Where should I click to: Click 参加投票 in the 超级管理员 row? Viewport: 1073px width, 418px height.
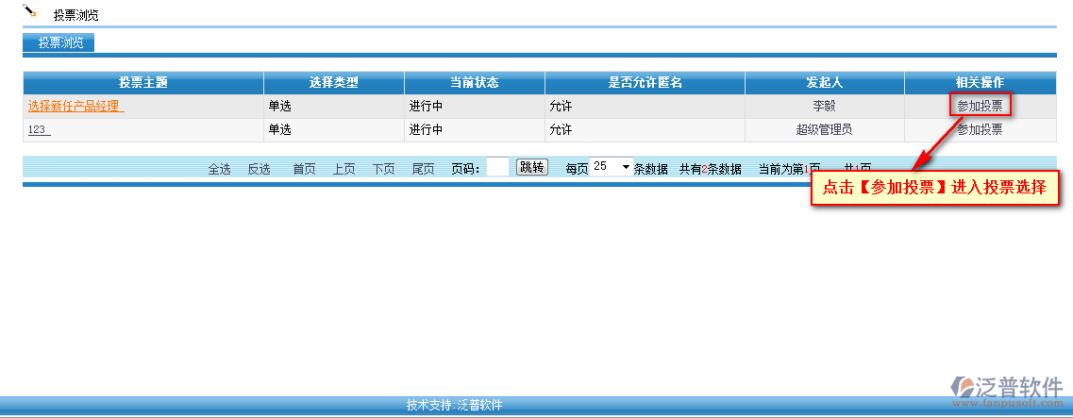coord(980,130)
